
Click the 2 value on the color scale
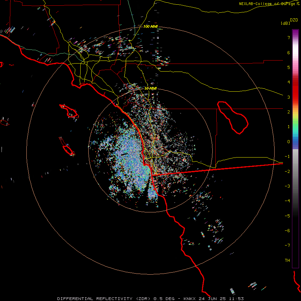coord(289,112)
